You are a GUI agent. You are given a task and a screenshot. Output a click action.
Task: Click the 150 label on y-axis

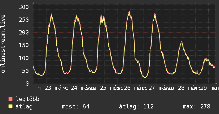[23, 45]
